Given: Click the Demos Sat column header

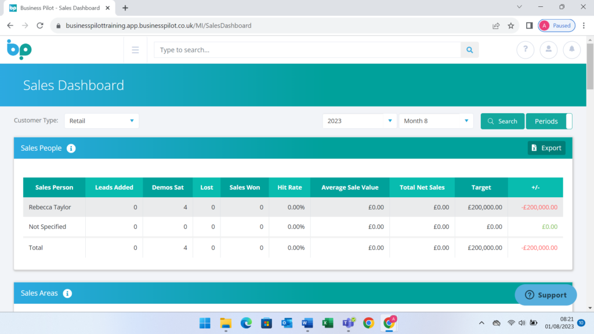Looking at the screenshot, I should click(x=168, y=187).
